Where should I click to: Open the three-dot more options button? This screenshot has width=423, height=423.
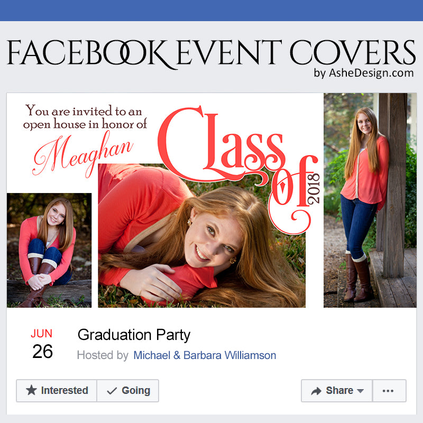389,391
